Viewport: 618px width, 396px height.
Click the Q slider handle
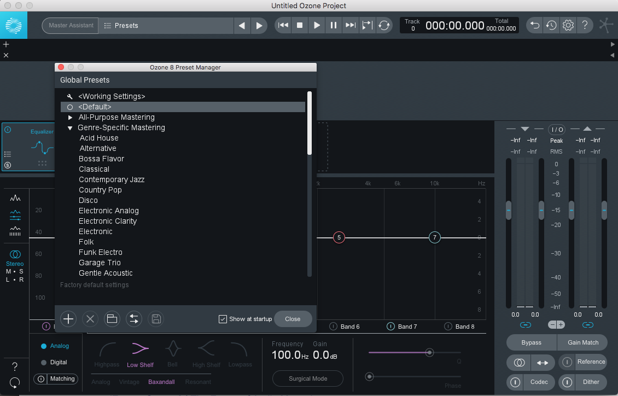click(430, 352)
